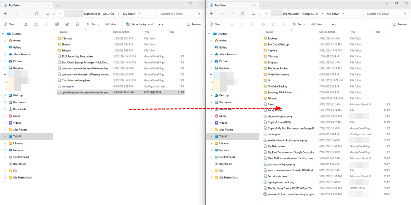
Task: Add new tab in left window
Action: [x=58, y=5]
